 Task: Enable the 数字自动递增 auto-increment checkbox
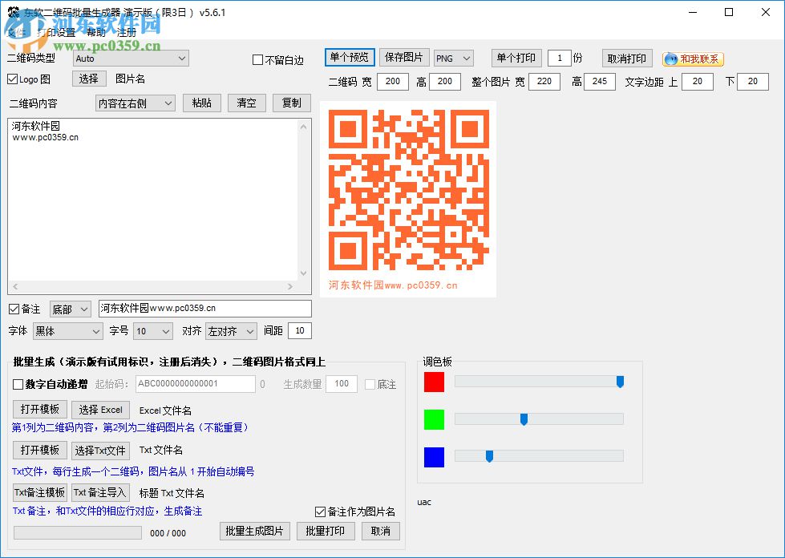(16, 384)
